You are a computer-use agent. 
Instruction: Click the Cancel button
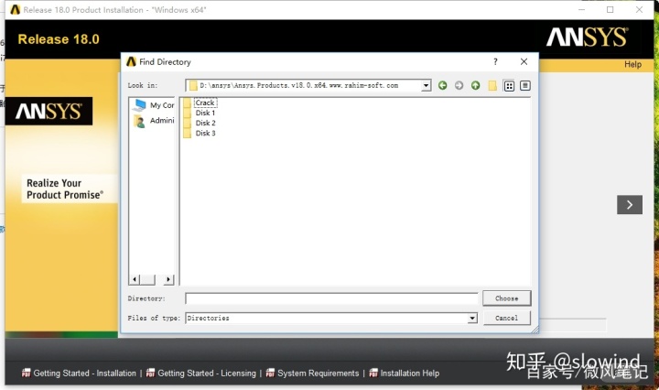click(506, 319)
